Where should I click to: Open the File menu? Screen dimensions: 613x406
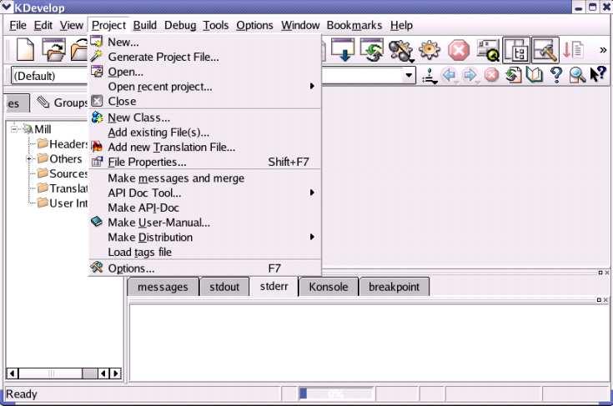18,25
